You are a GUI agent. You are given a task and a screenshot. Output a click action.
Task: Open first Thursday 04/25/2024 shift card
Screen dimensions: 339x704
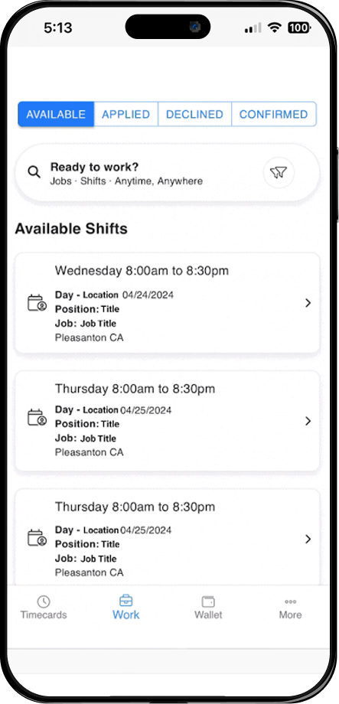click(x=167, y=421)
